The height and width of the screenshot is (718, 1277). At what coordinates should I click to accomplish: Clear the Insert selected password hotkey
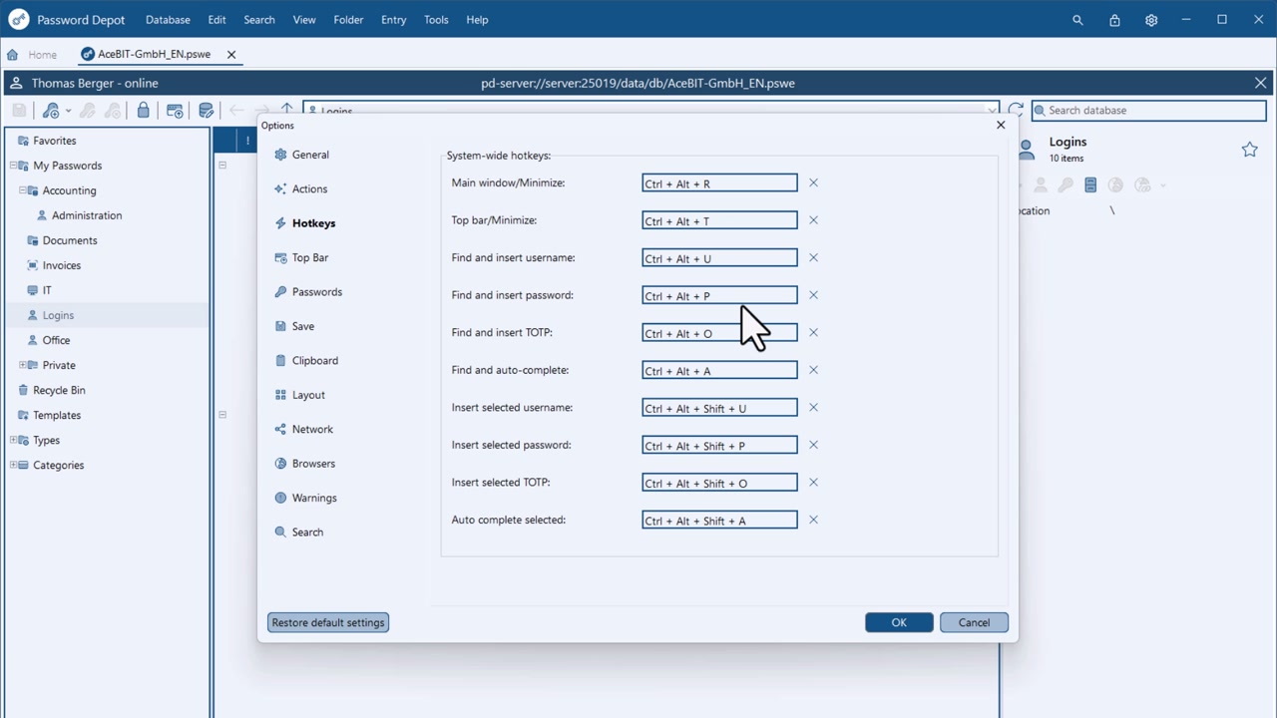[813, 445]
